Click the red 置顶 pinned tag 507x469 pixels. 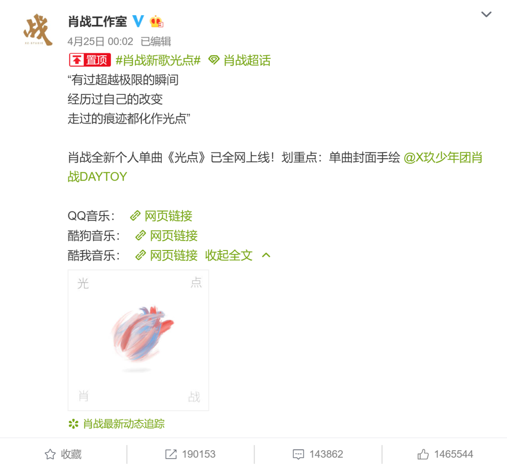click(x=90, y=60)
